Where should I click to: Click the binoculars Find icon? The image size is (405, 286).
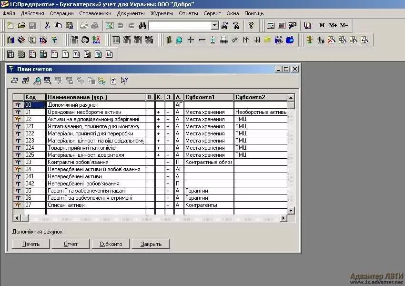142,25
